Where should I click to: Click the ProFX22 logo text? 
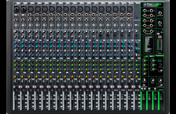pyautogui.click(x=154, y=4)
